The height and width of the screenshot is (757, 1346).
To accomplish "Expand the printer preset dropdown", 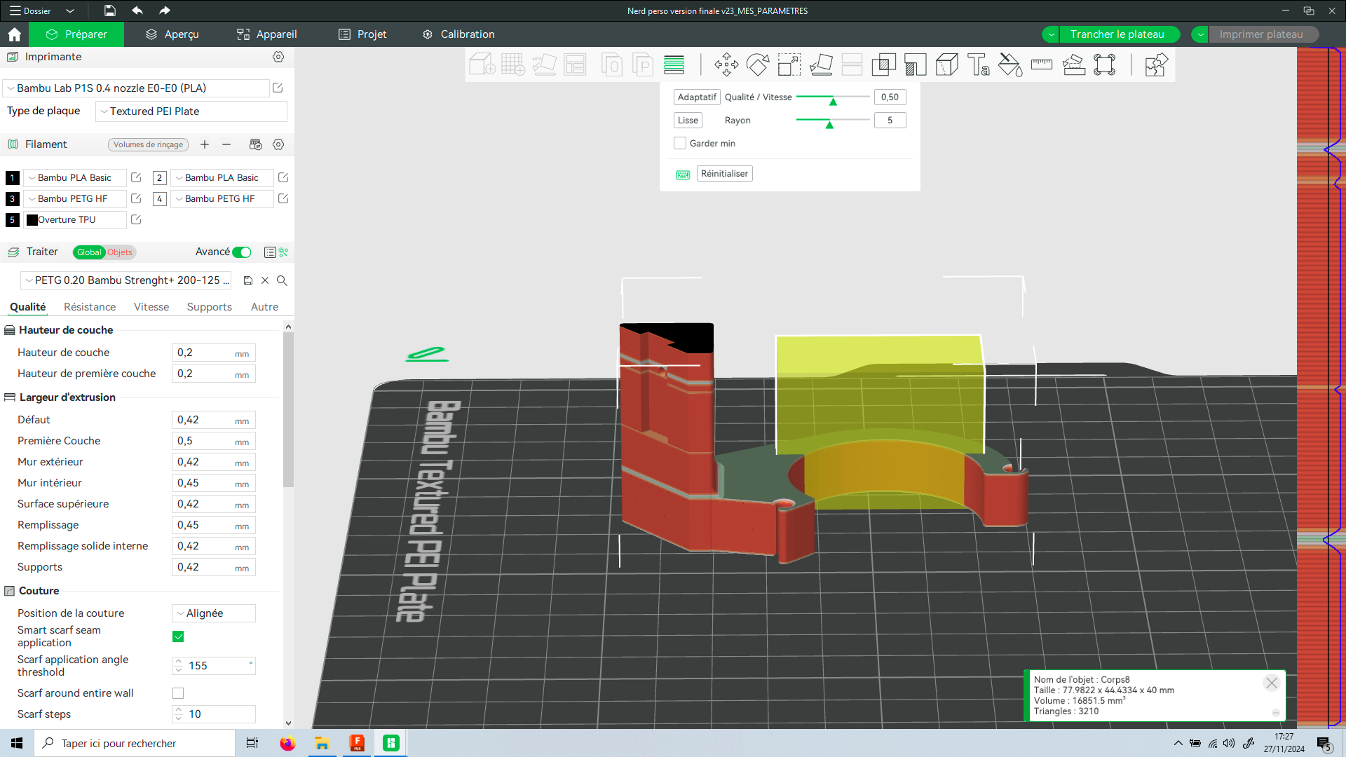I will tap(137, 88).
